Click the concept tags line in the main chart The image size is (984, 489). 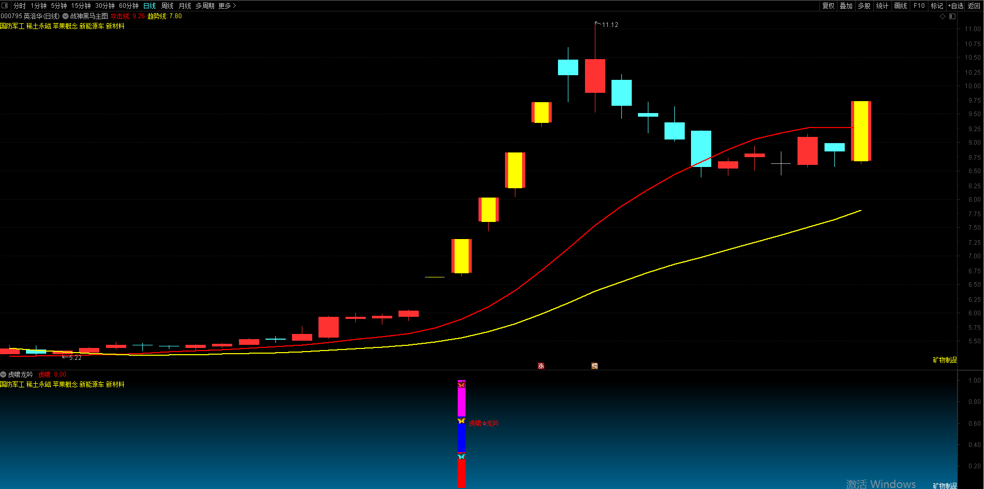(62, 26)
